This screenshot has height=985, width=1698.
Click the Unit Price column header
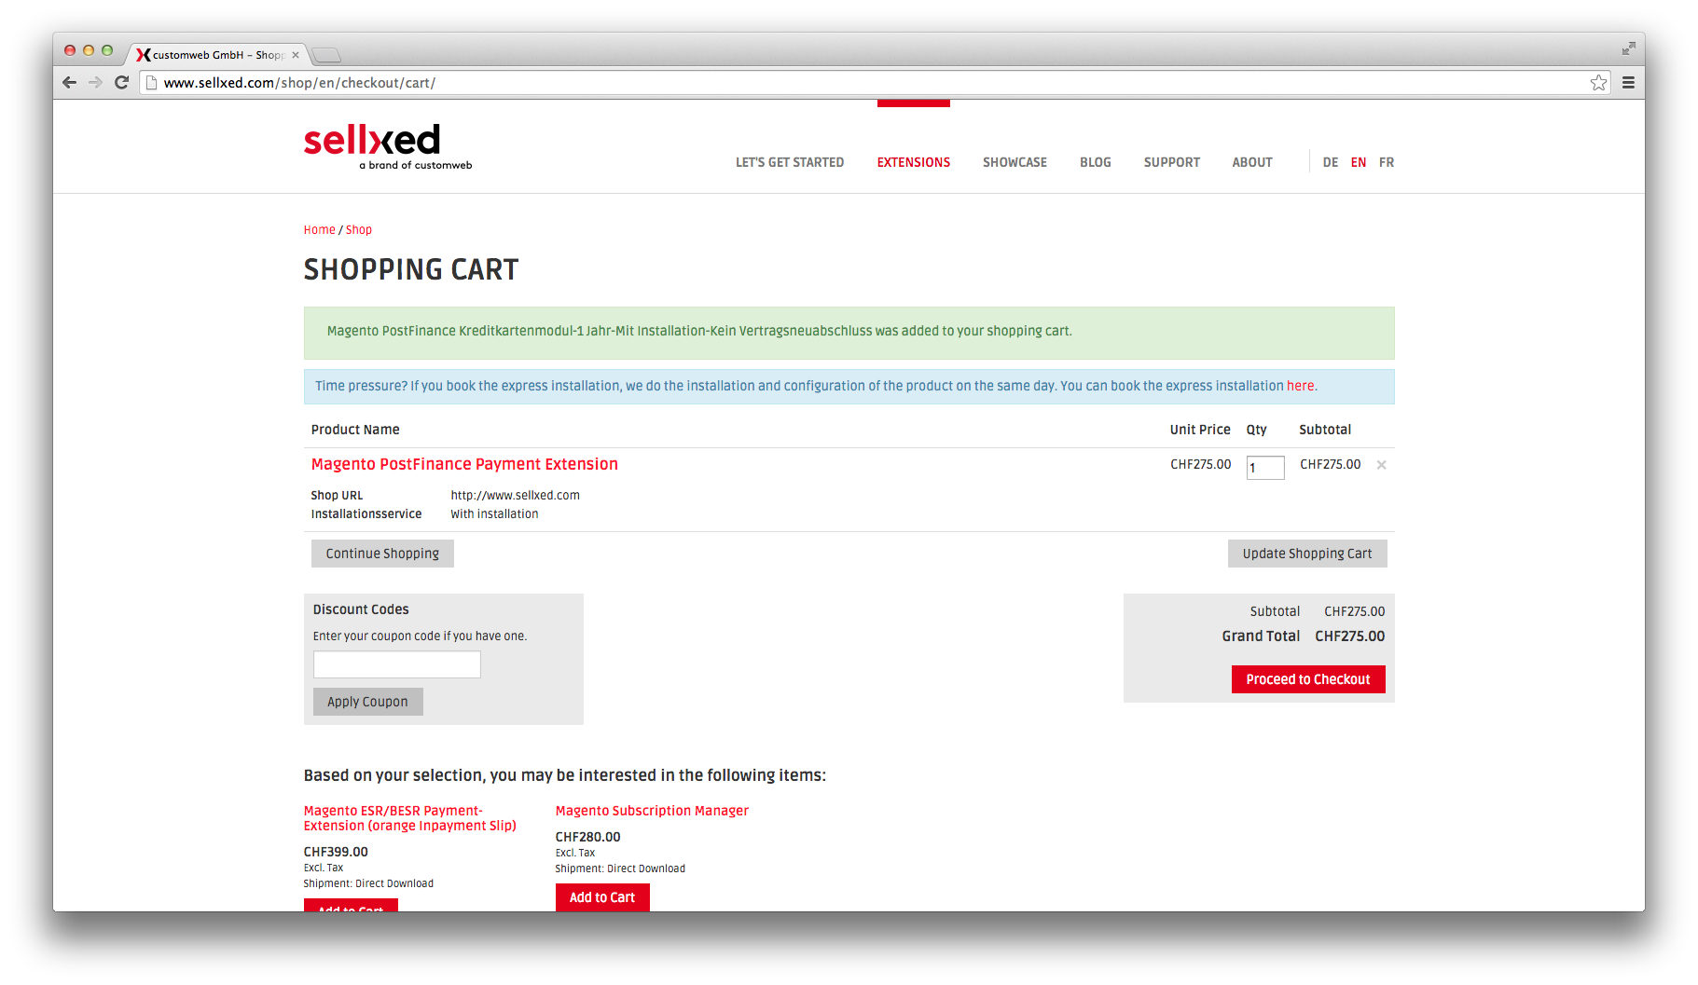click(1200, 430)
